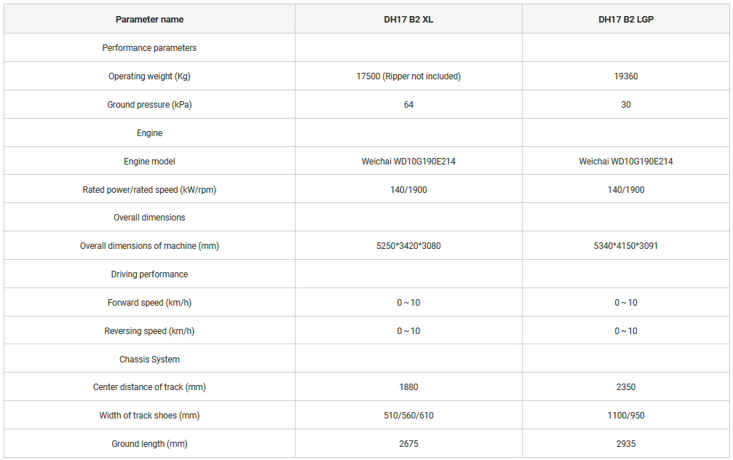
Task: Select the Weichai engine model under DH17 B2 LGP
Action: 626,162
